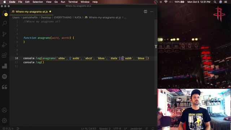Open notifications bell in status bar
This screenshot has width=231, height=130.
point(153,129)
